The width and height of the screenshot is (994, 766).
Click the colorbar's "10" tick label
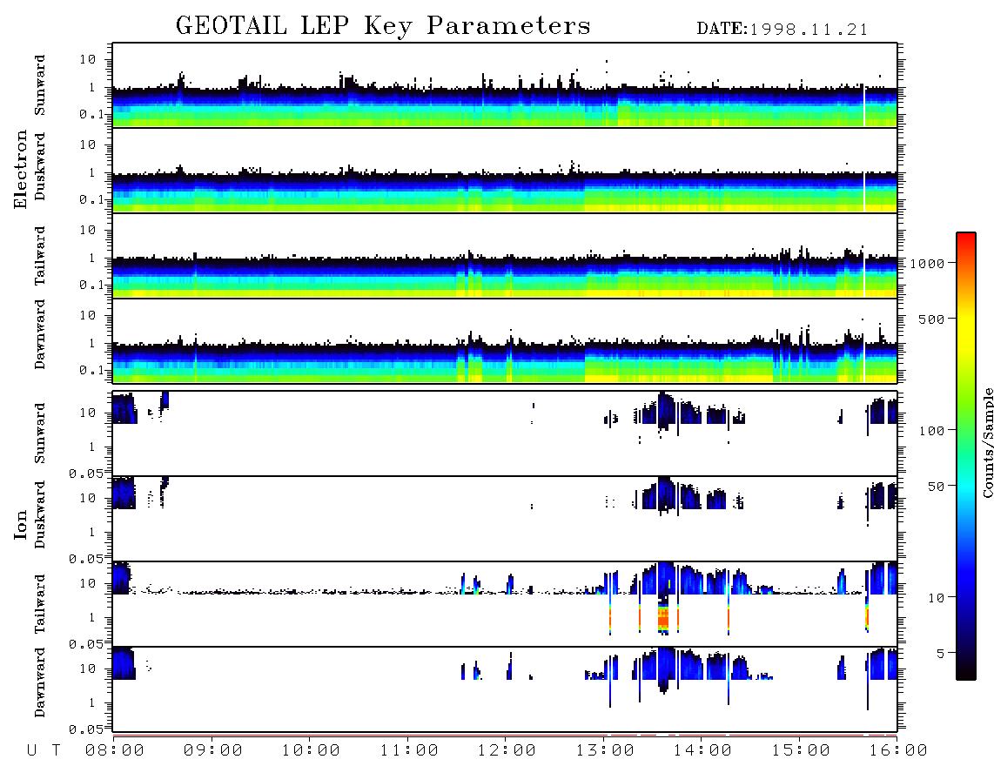pyautogui.click(x=936, y=598)
